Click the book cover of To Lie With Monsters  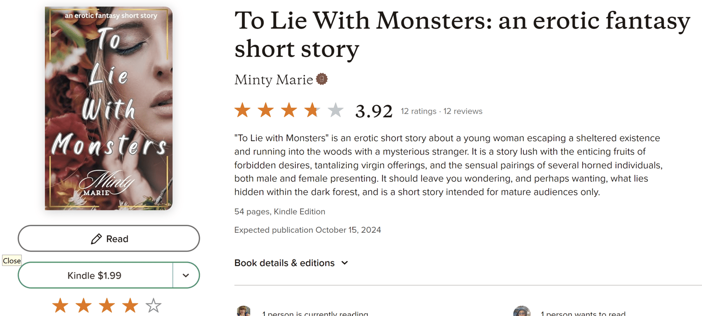109,108
